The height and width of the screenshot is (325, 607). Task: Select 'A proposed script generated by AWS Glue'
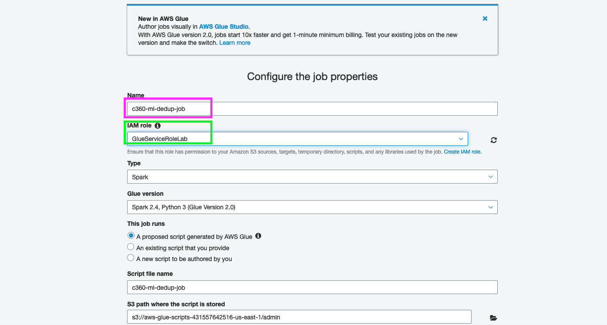[x=131, y=236]
